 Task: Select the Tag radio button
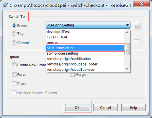tap(14, 34)
